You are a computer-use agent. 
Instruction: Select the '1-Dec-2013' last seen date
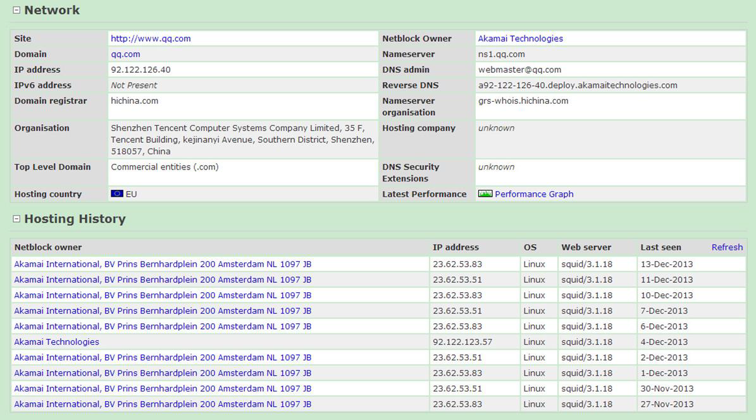(664, 373)
